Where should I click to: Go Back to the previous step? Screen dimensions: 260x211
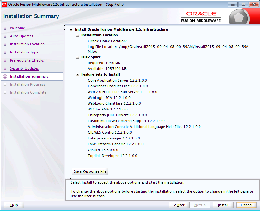point(179,205)
